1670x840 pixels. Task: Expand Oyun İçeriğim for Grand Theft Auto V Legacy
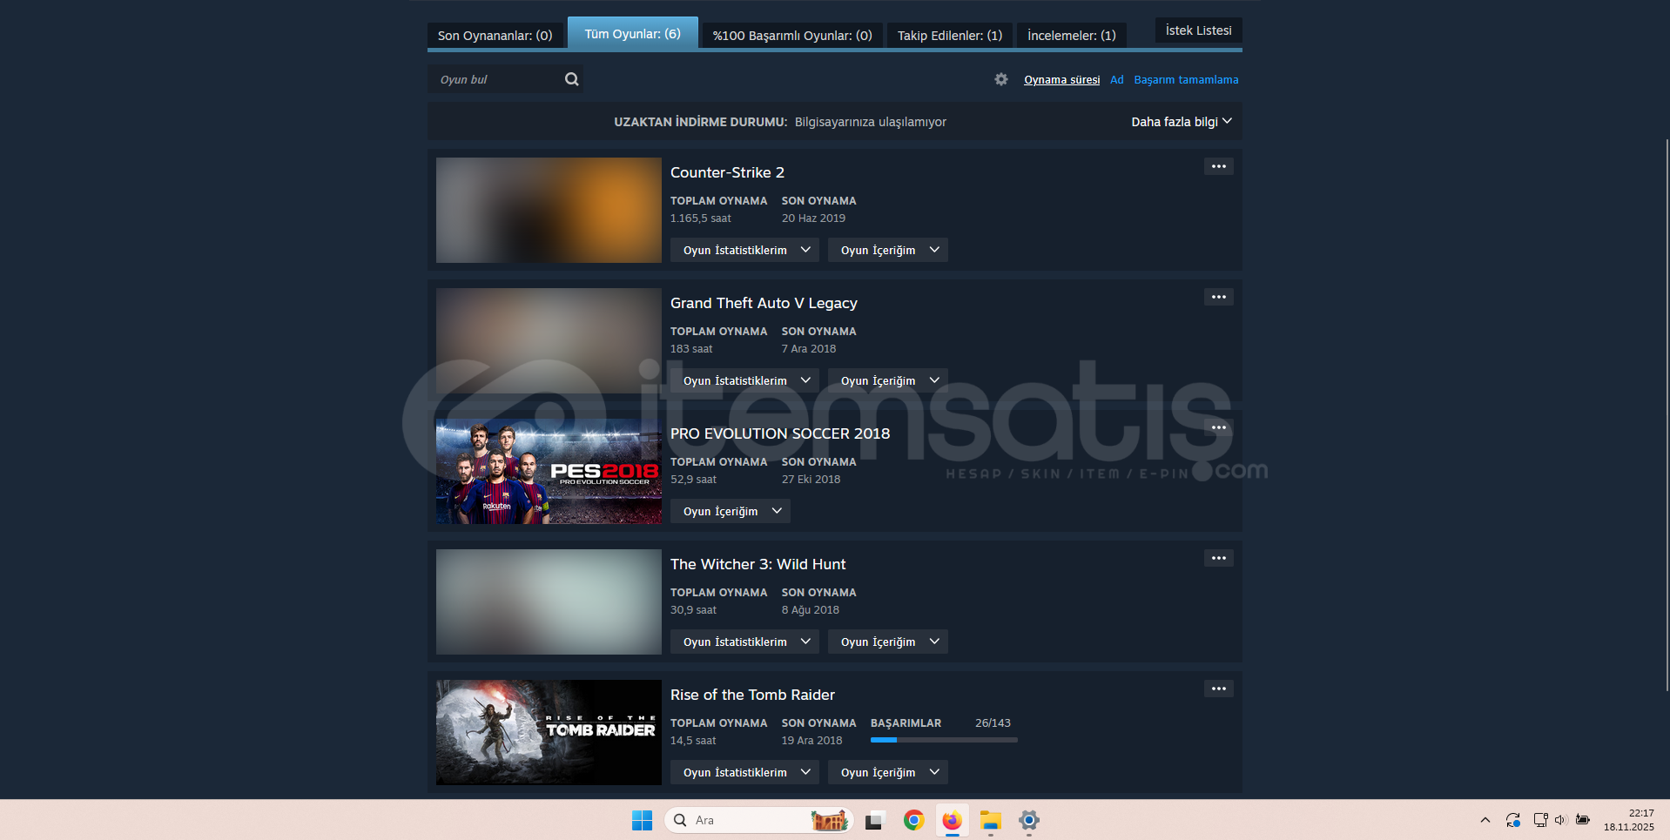(888, 380)
